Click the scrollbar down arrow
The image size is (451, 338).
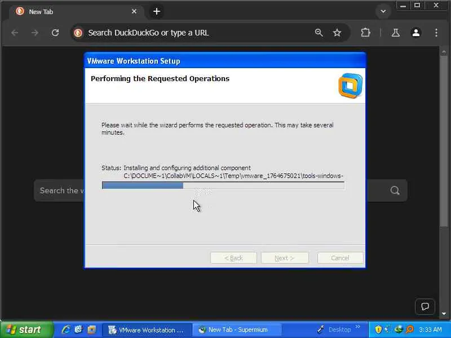click(x=444, y=314)
